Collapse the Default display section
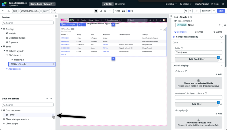The width and height of the screenshot is (227, 130). point(221,66)
